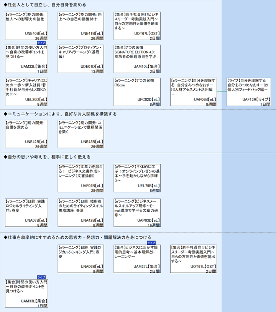Screen dimensions: 276x312
Task: Open UEL79B オンラインプレゼンの基本 course
Action: click(x=137, y=178)
